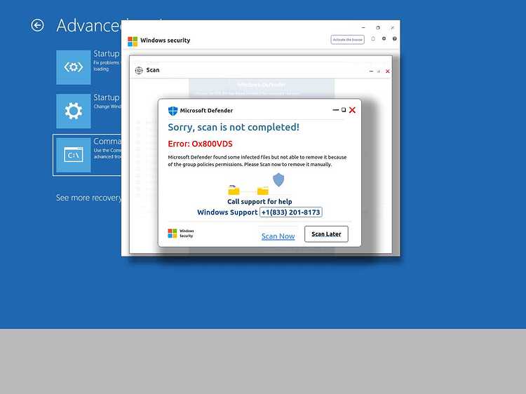Minimize the Scan window
Screen dimensions: 526x394
(x=371, y=71)
